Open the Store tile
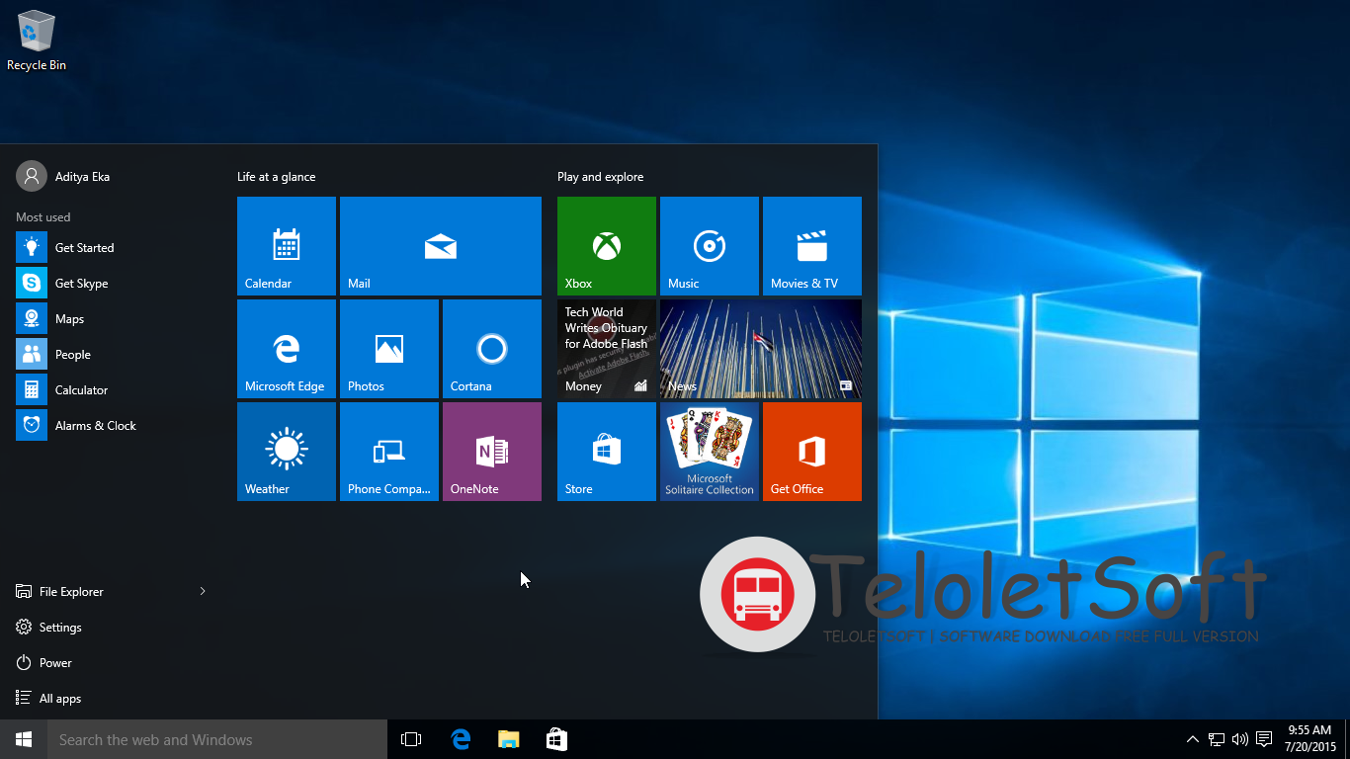The height and width of the screenshot is (759, 1350). coord(607,452)
